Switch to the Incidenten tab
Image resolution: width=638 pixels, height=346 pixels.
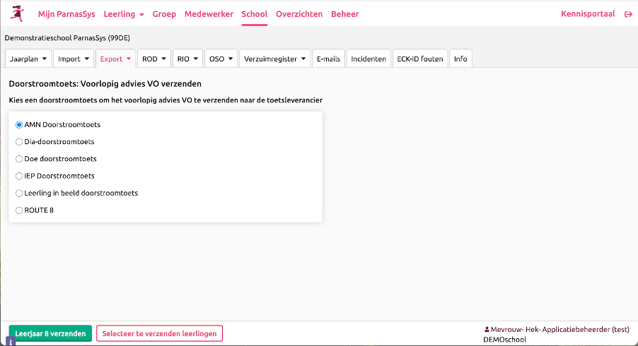pyautogui.click(x=369, y=59)
